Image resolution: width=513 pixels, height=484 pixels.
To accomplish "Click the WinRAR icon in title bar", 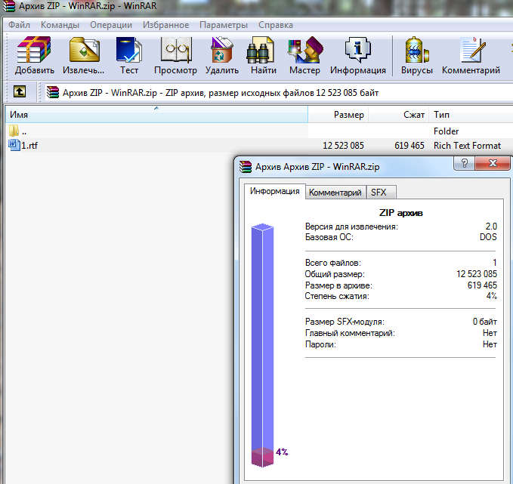I will pos(8,6).
